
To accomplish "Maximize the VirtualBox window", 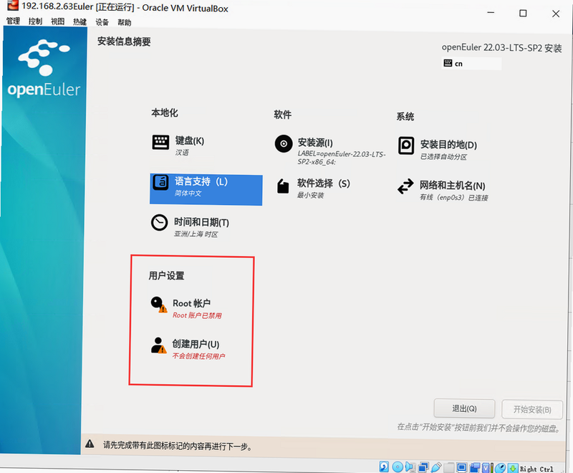I will (x=523, y=14).
